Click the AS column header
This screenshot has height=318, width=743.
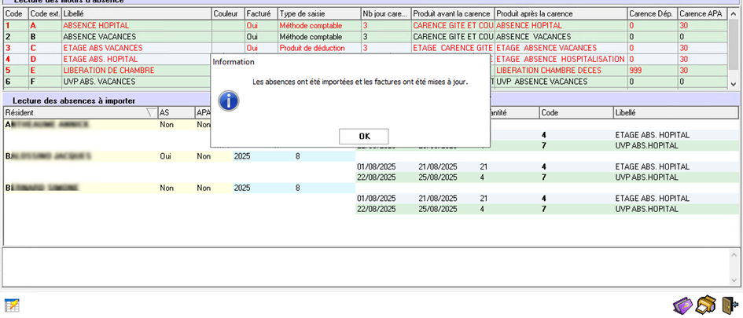point(176,112)
